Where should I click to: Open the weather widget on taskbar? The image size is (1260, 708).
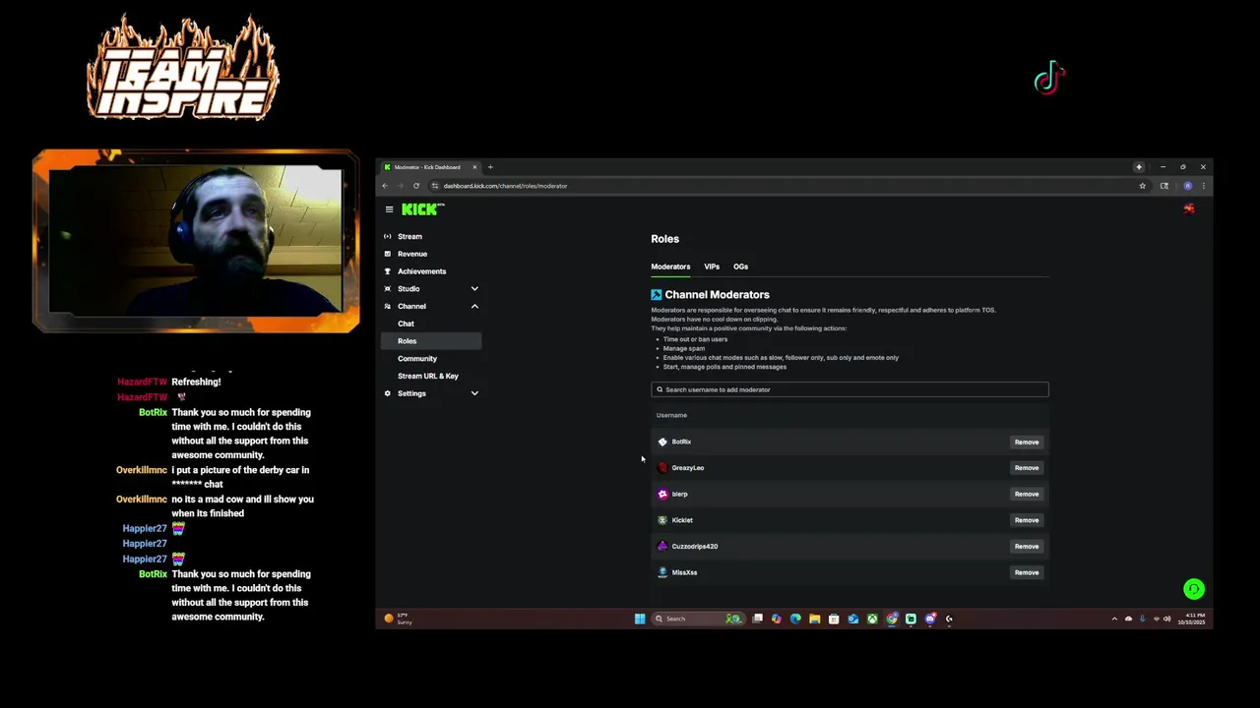(x=399, y=619)
